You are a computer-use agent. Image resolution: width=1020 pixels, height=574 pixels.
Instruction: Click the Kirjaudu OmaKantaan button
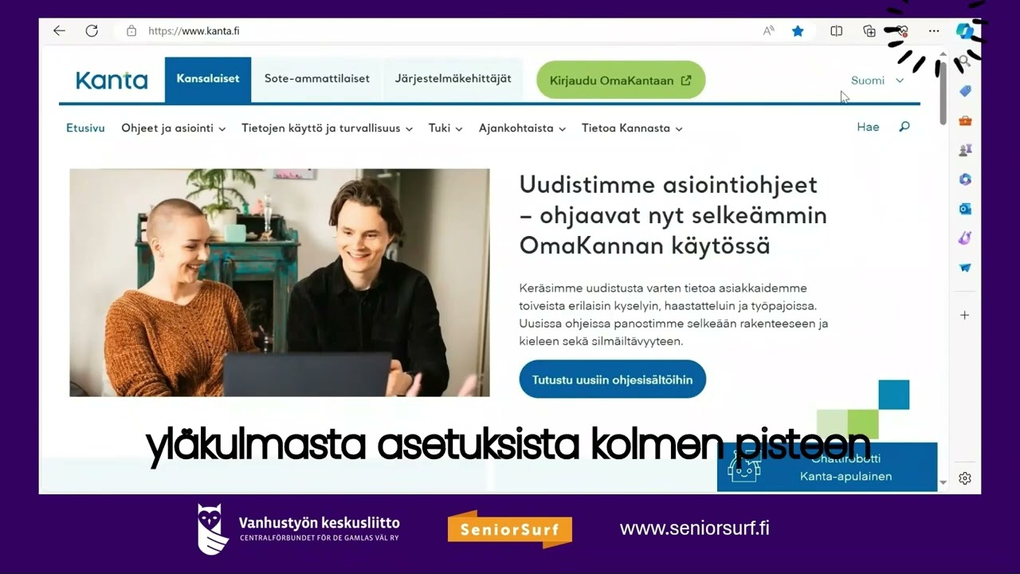pyautogui.click(x=621, y=80)
